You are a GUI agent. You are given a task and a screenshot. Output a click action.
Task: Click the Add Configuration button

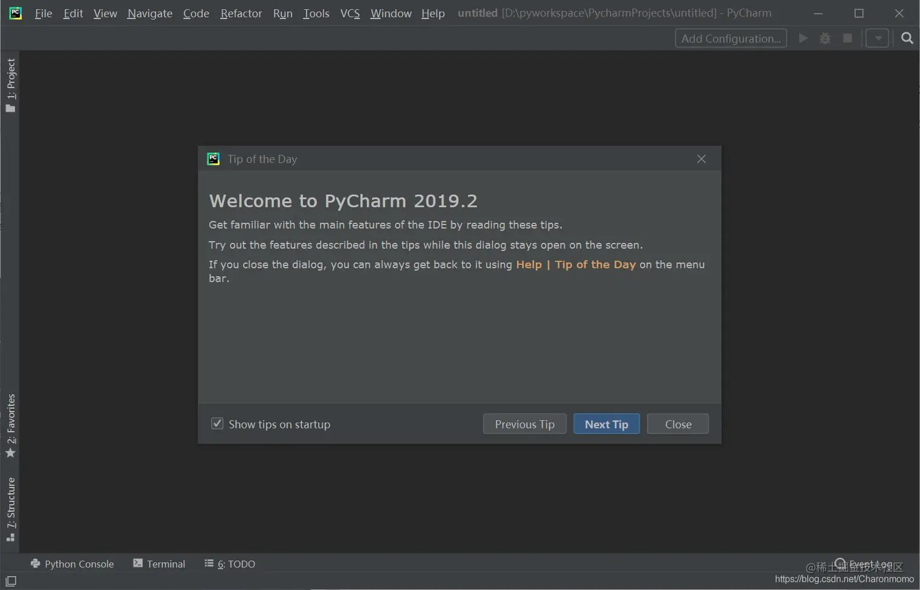(x=731, y=38)
